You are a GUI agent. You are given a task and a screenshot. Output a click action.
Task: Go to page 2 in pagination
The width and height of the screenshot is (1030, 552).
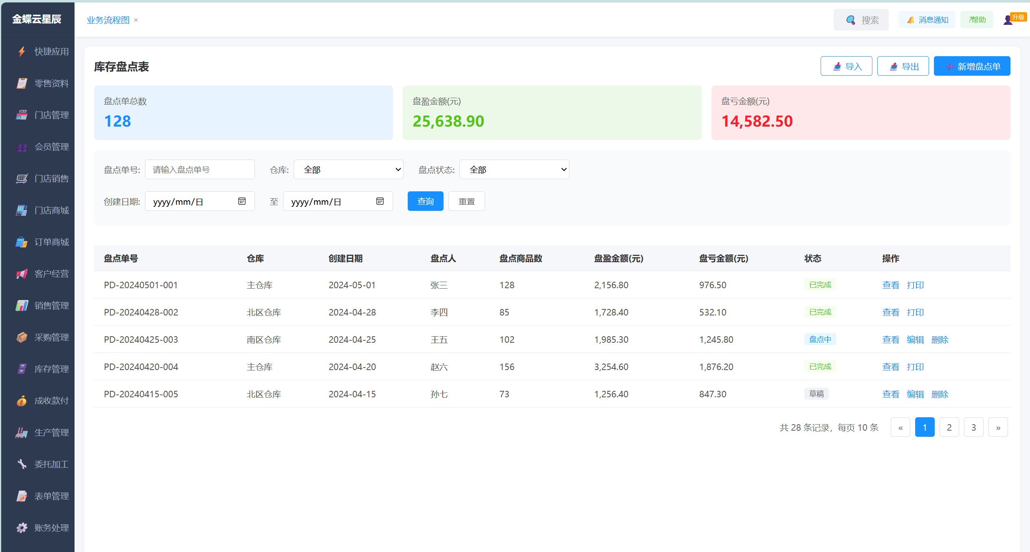pyautogui.click(x=949, y=427)
